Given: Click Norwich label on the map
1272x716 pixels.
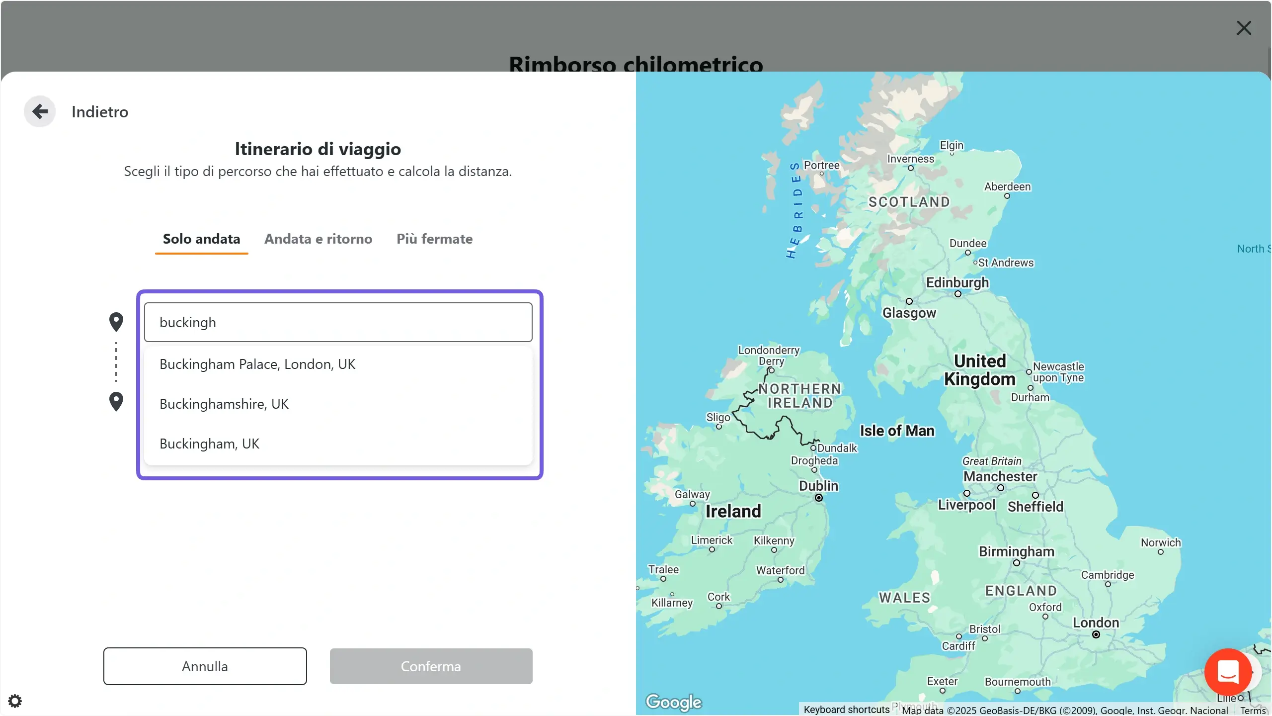Looking at the screenshot, I should [1160, 542].
